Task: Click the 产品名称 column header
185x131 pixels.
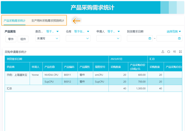Action: point(50,67)
